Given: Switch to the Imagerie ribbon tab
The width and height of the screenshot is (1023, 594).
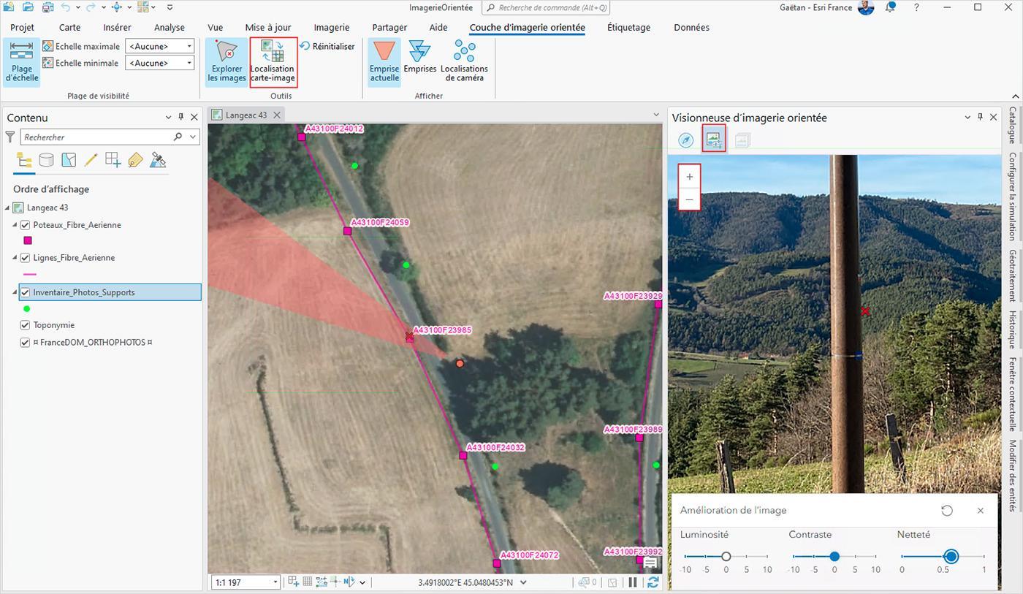Looking at the screenshot, I should coord(332,27).
